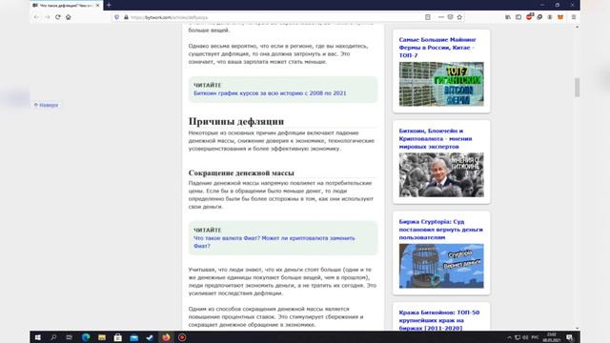Open the Mail app on the taskbar

(x=133, y=337)
